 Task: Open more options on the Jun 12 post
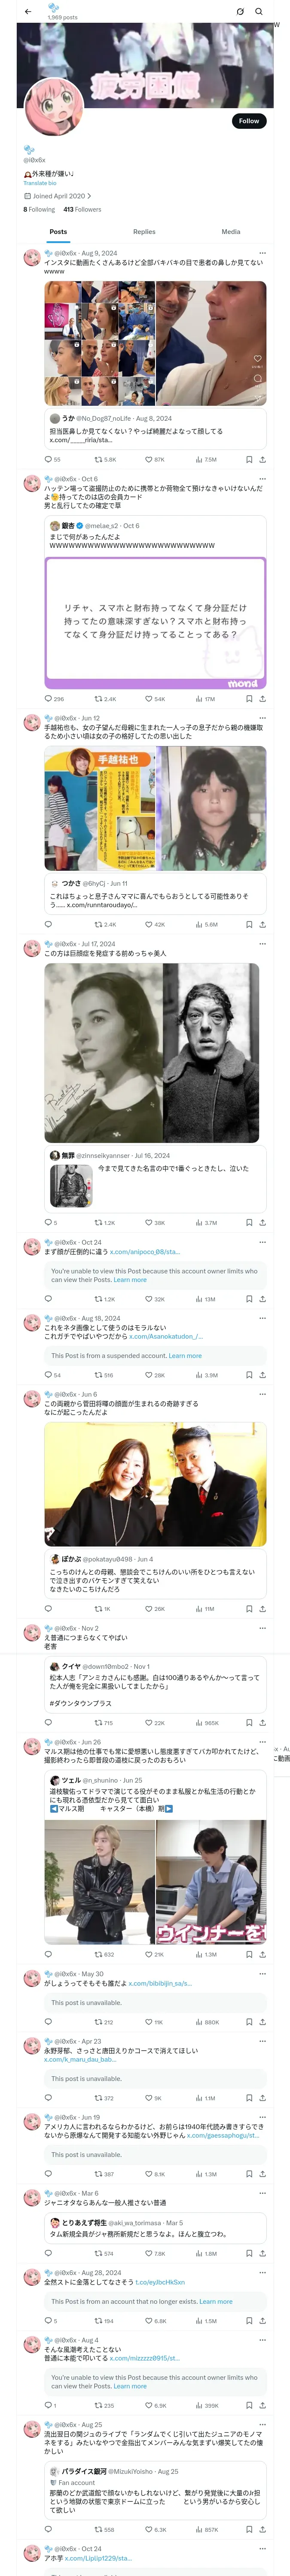pos(262,718)
